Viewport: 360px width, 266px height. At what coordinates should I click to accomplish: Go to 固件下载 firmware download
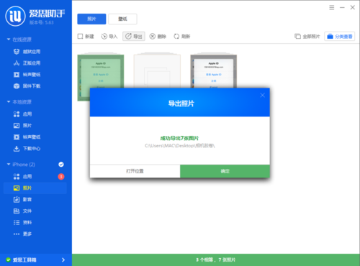pyautogui.click(x=27, y=86)
